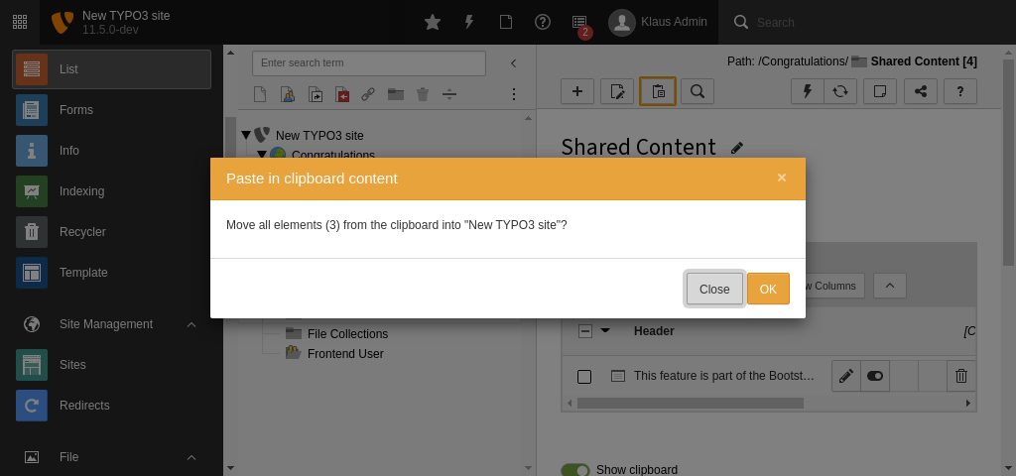
Task: Open the Forms module
Action: [x=111, y=110]
